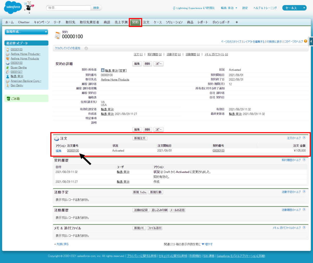Collapse the right sidebar arrow handle
Screen dimensions: 313x263
[x=311, y=41]
